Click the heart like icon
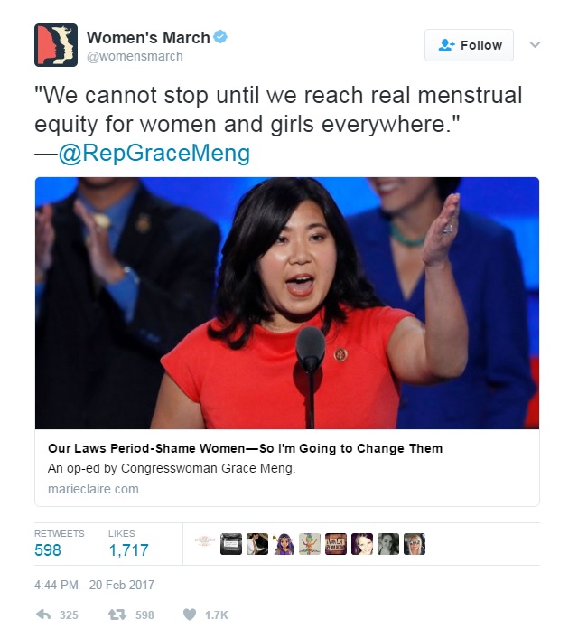The height and width of the screenshot is (638, 578). 189,615
